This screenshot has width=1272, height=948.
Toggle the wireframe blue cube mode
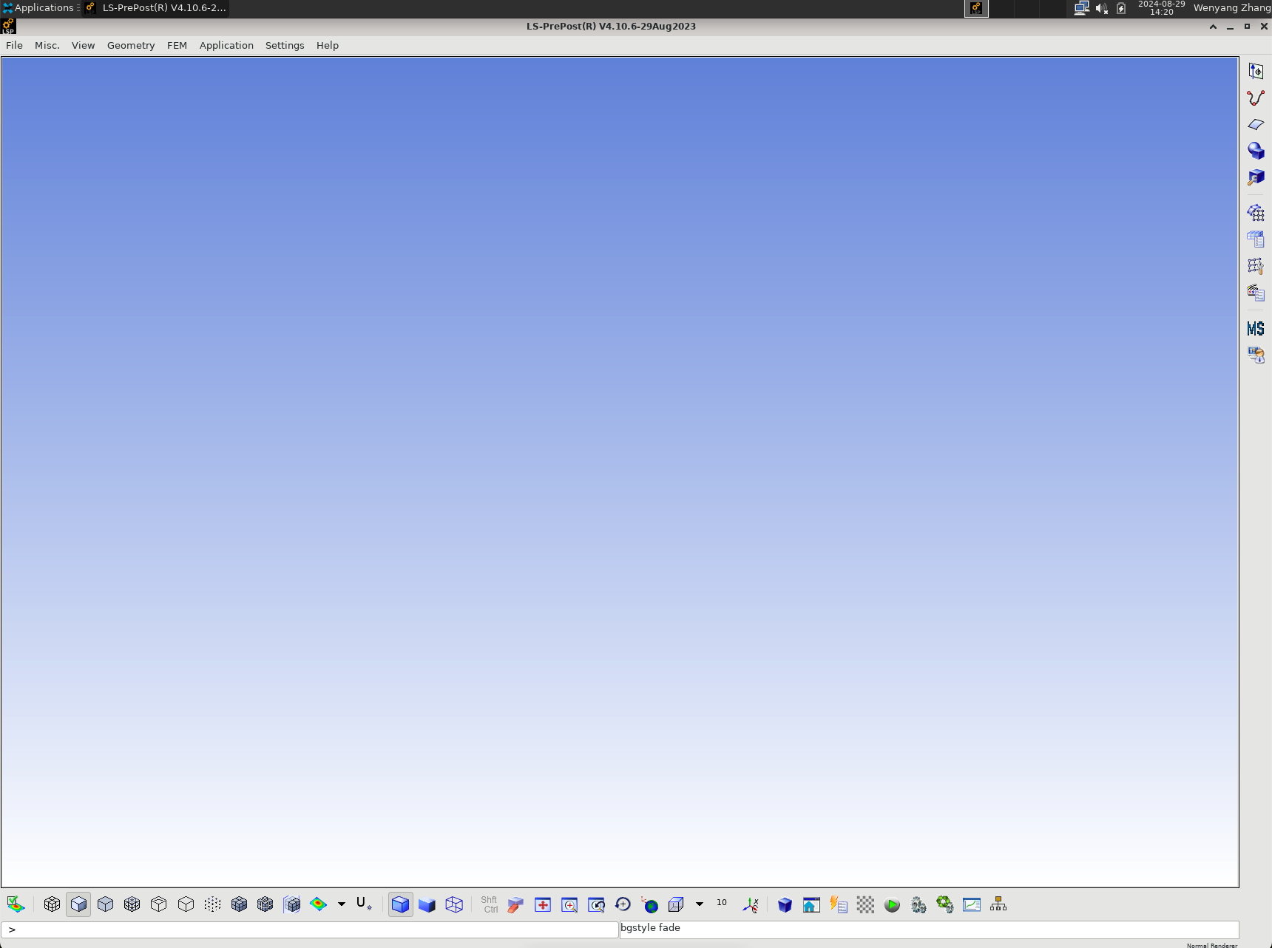click(x=454, y=904)
